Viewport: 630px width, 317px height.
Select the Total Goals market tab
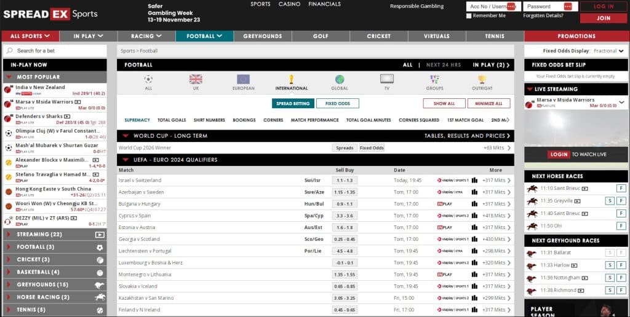point(171,120)
